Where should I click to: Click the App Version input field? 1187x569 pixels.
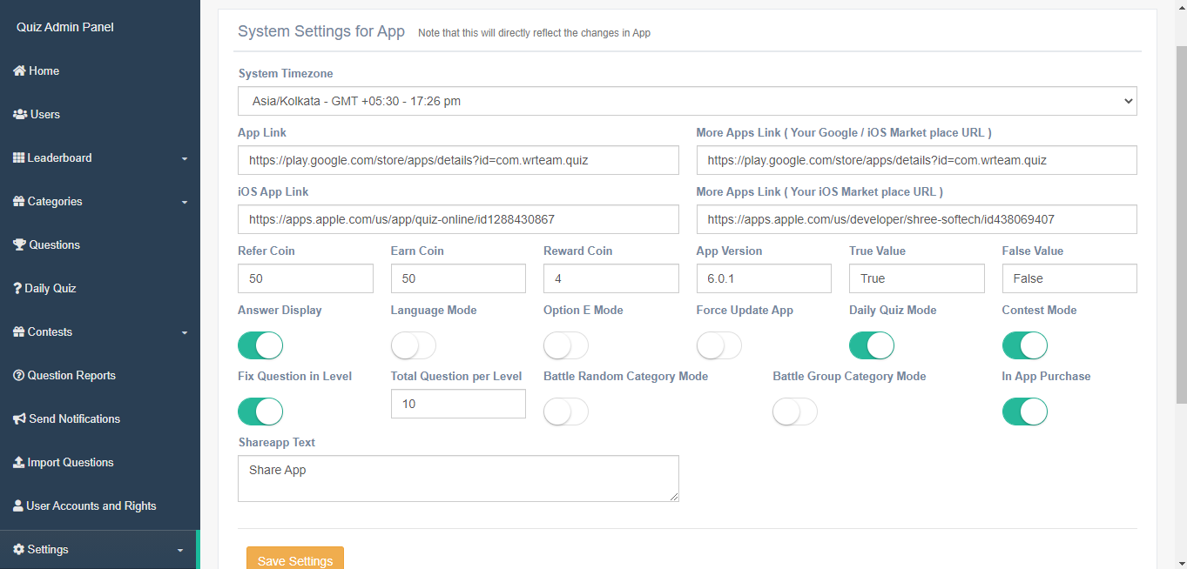764,278
